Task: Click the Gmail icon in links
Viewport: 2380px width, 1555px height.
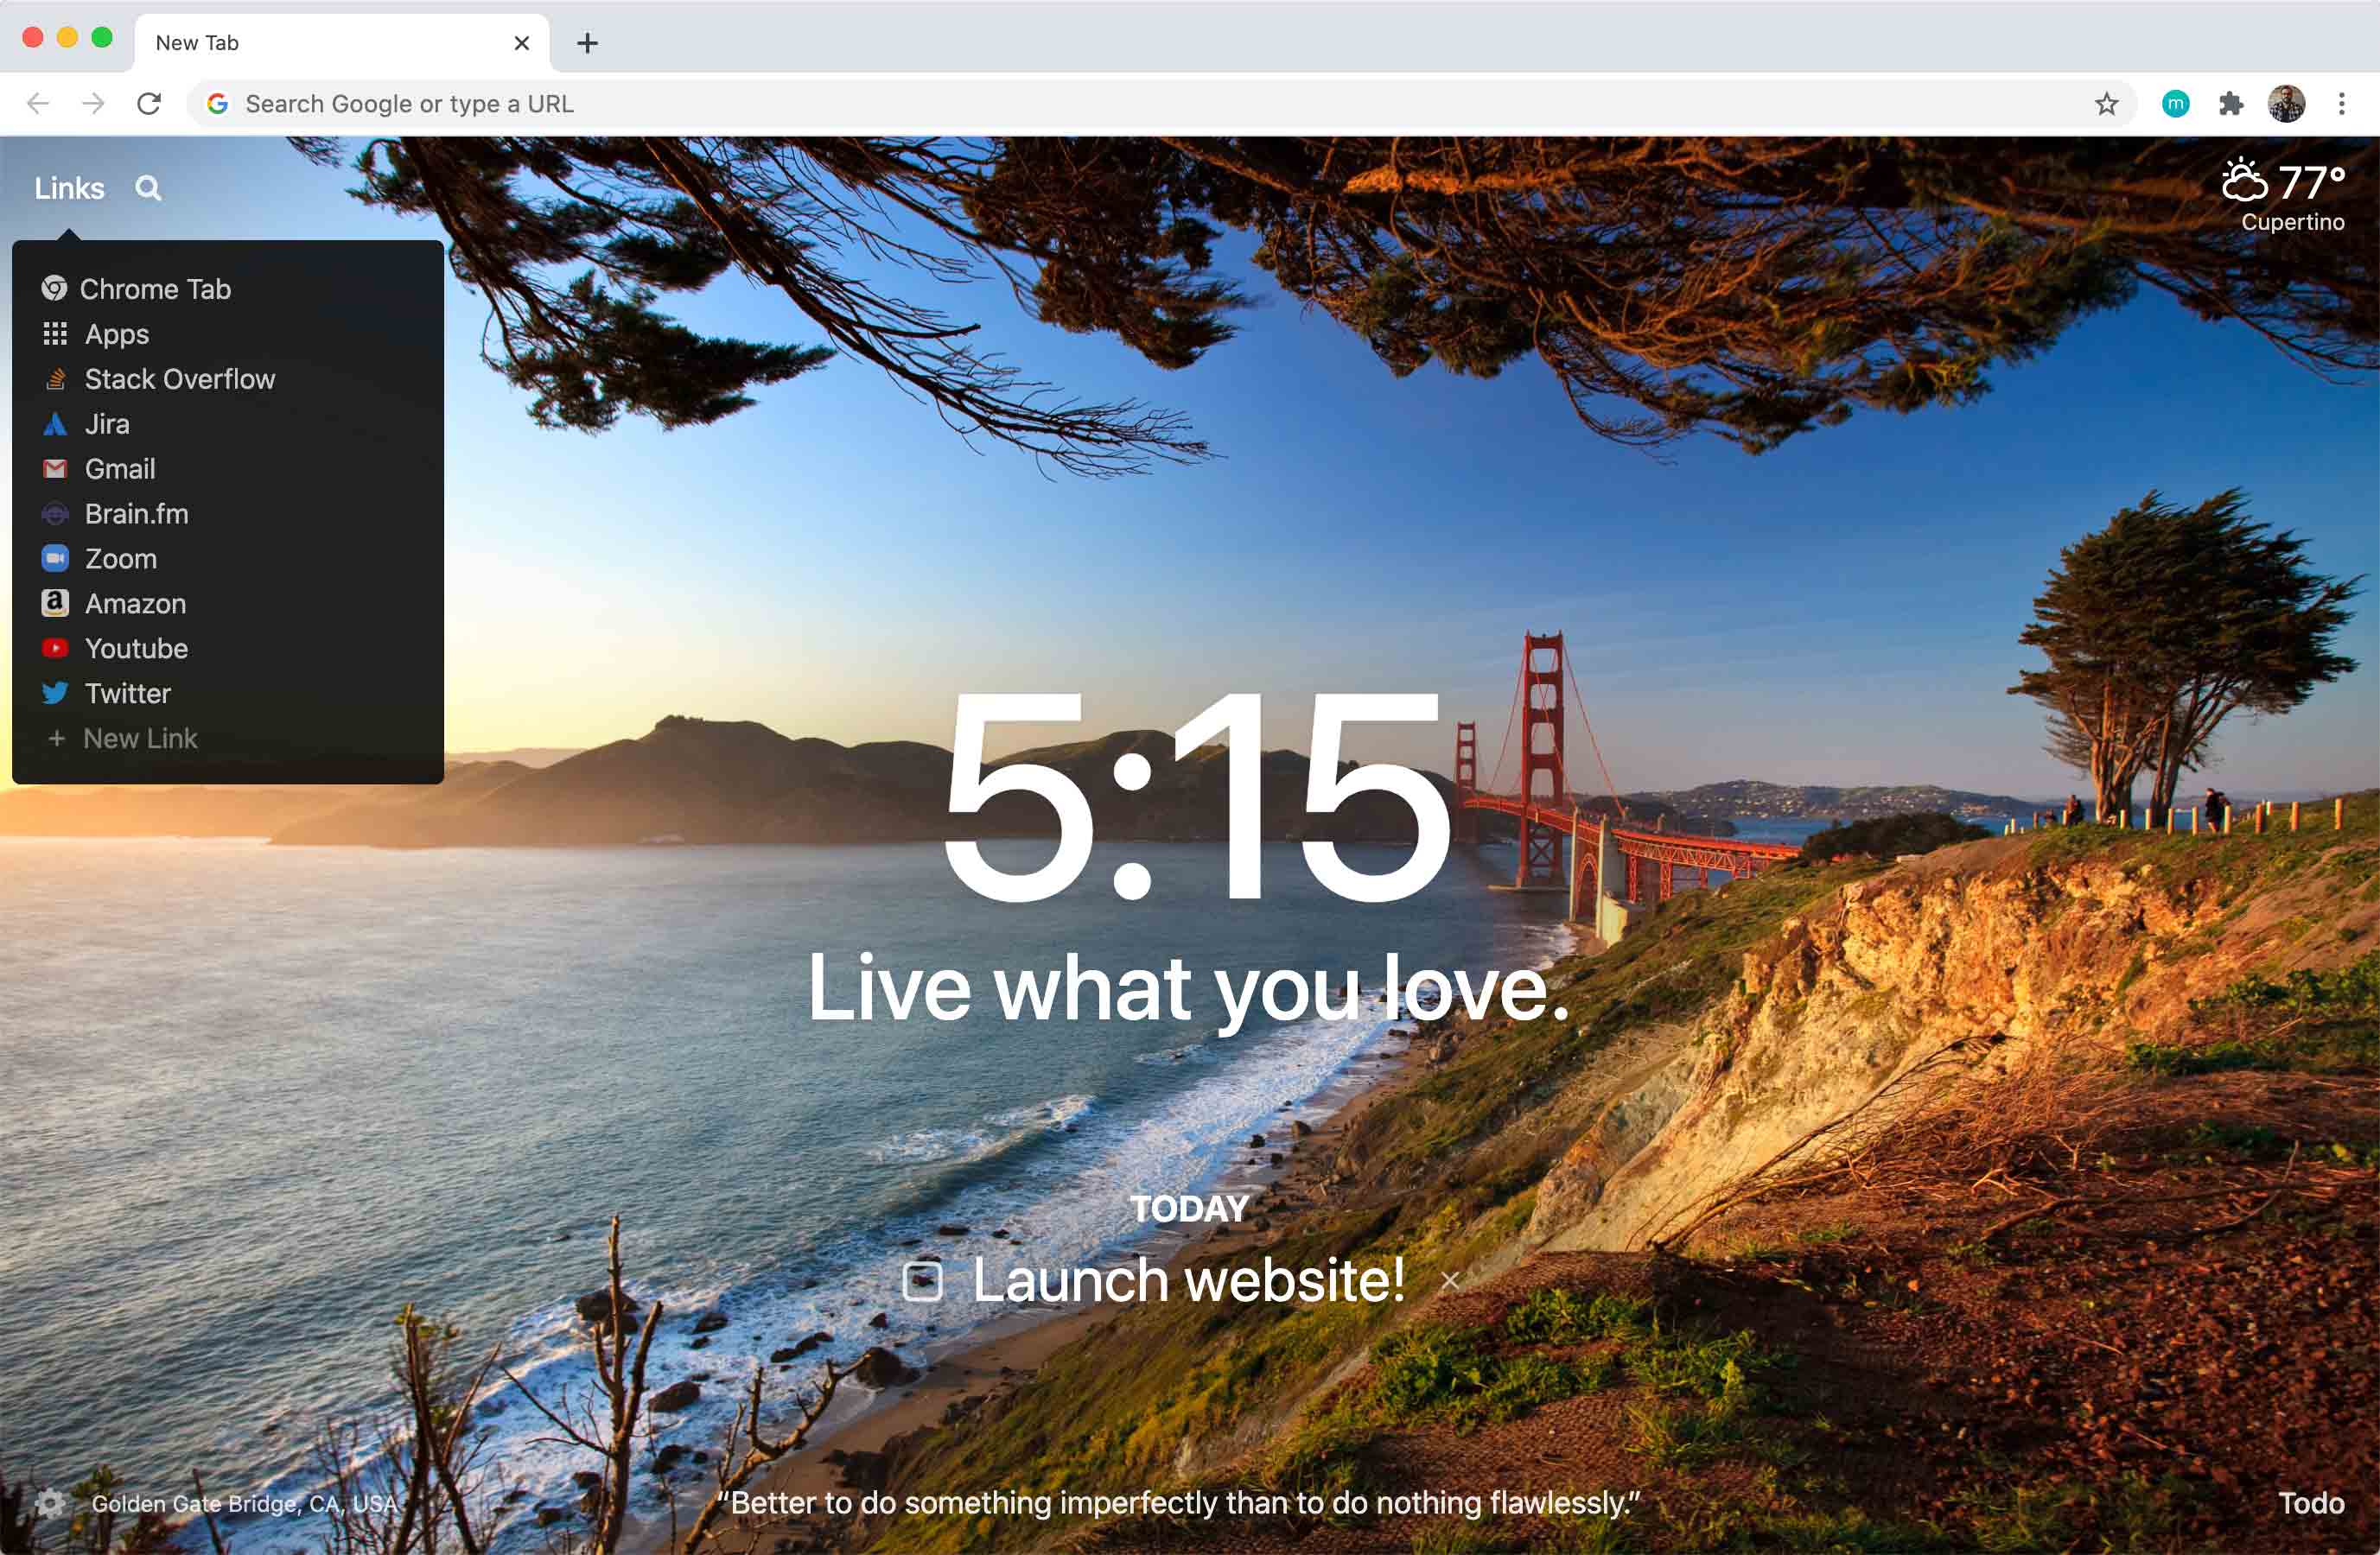Action: click(55, 468)
